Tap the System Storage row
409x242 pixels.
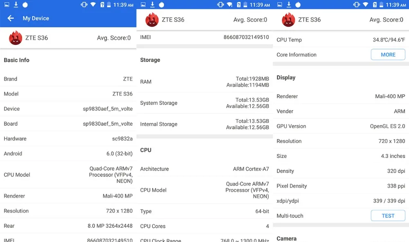[x=204, y=103]
